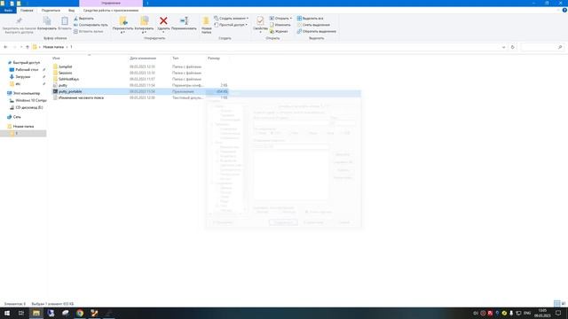568x319 pixels.
Task: Open the Файл ribbon tab
Action: 8,11
